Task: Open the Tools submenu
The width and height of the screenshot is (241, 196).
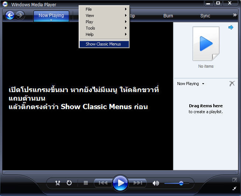Action: [104, 28]
